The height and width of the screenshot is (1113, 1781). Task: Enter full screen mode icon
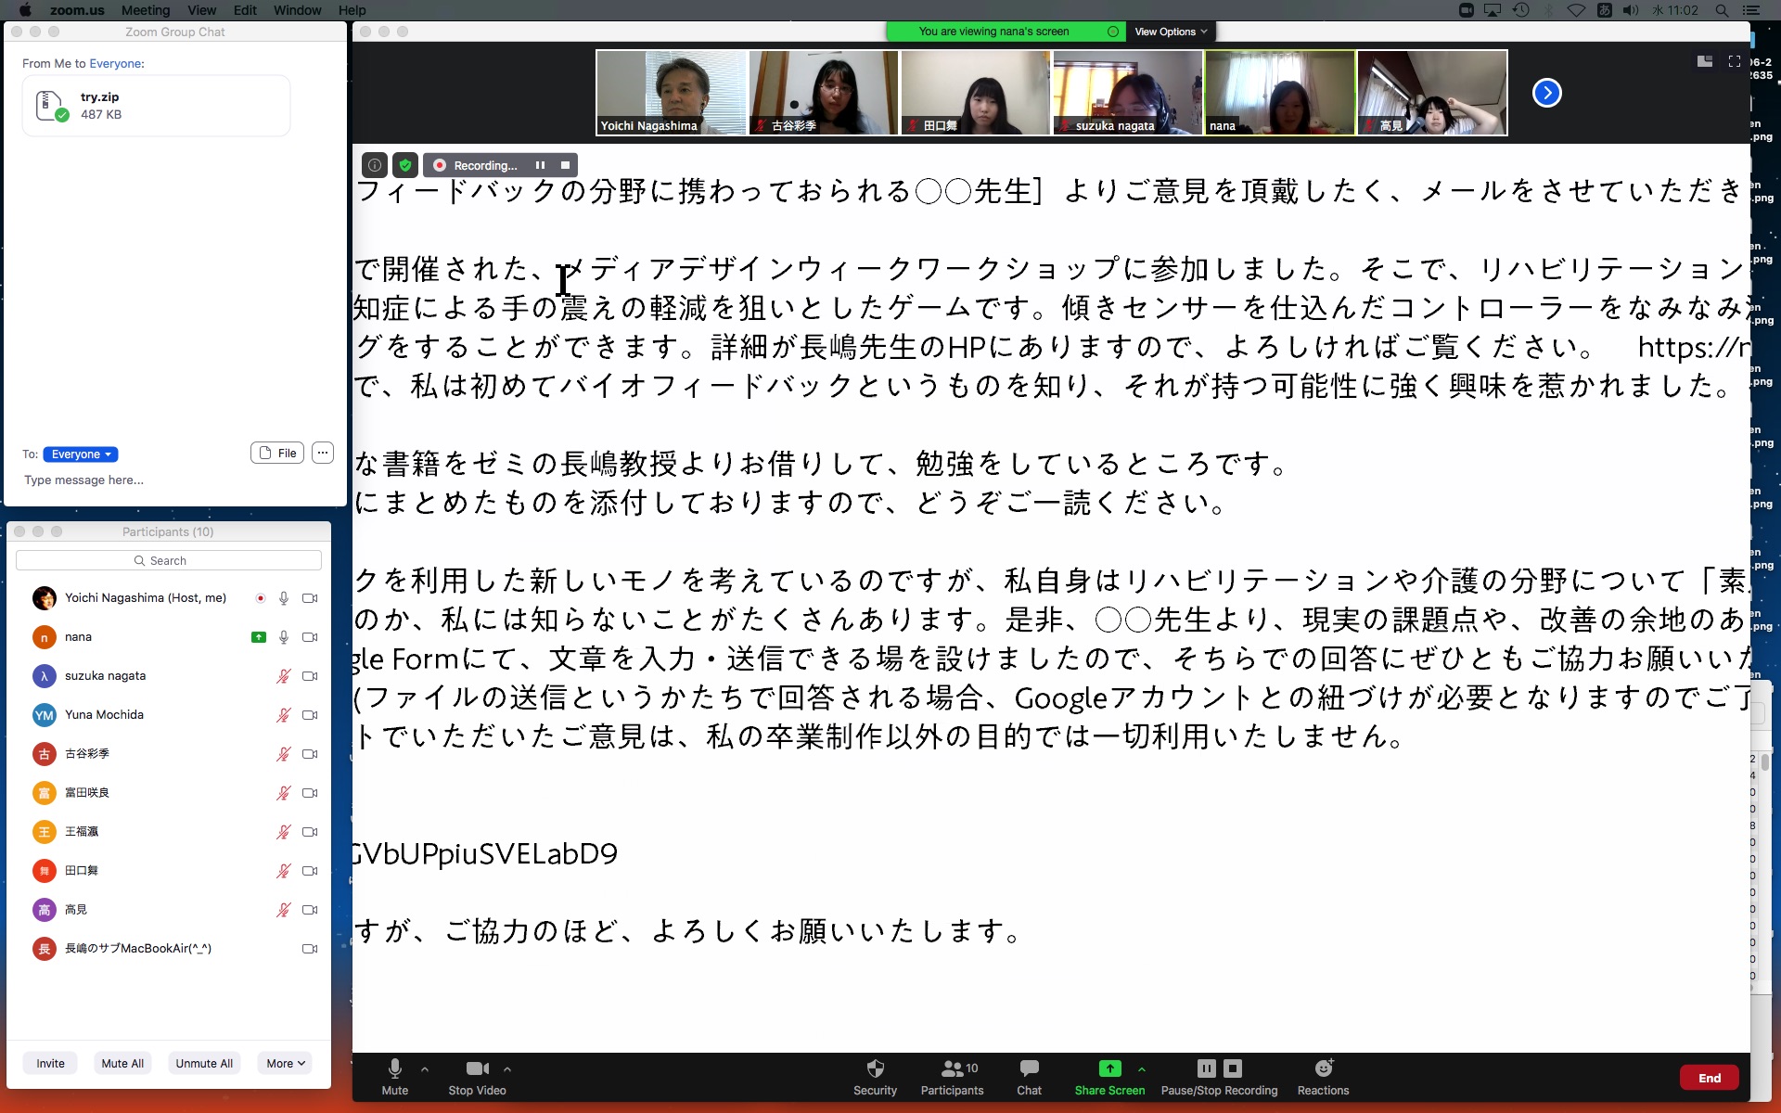1734,61
